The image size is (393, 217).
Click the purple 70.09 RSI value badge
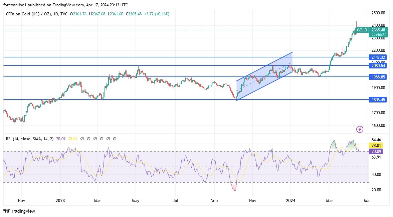(376, 152)
